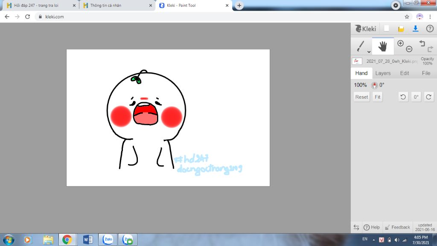The width and height of the screenshot is (437, 246).
Task: Open the Feedback link
Action: point(397,227)
